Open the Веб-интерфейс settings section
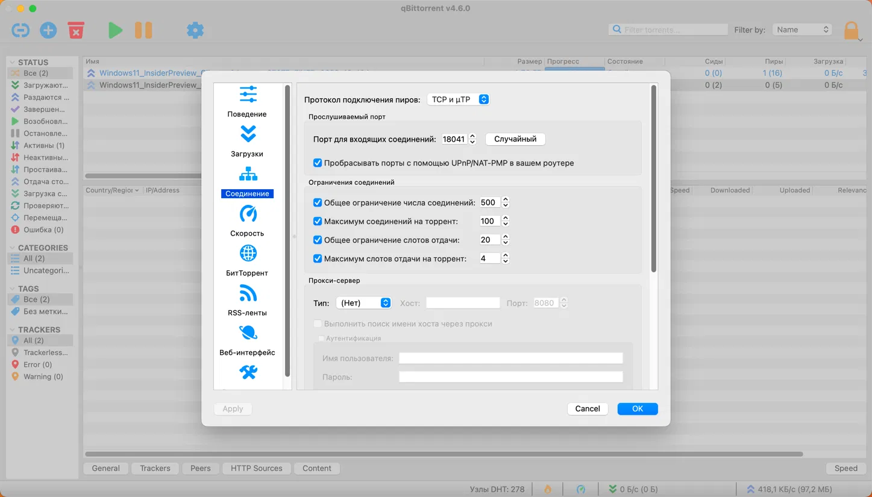This screenshot has height=497, width=872. [x=247, y=340]
